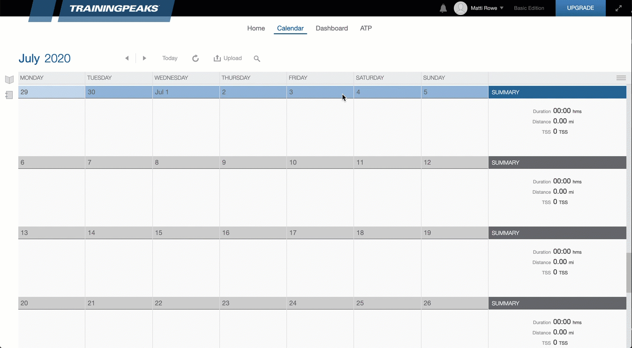
Task: Go to next month with right arrow
Action: pyautogui.click(x=144, y=58)
